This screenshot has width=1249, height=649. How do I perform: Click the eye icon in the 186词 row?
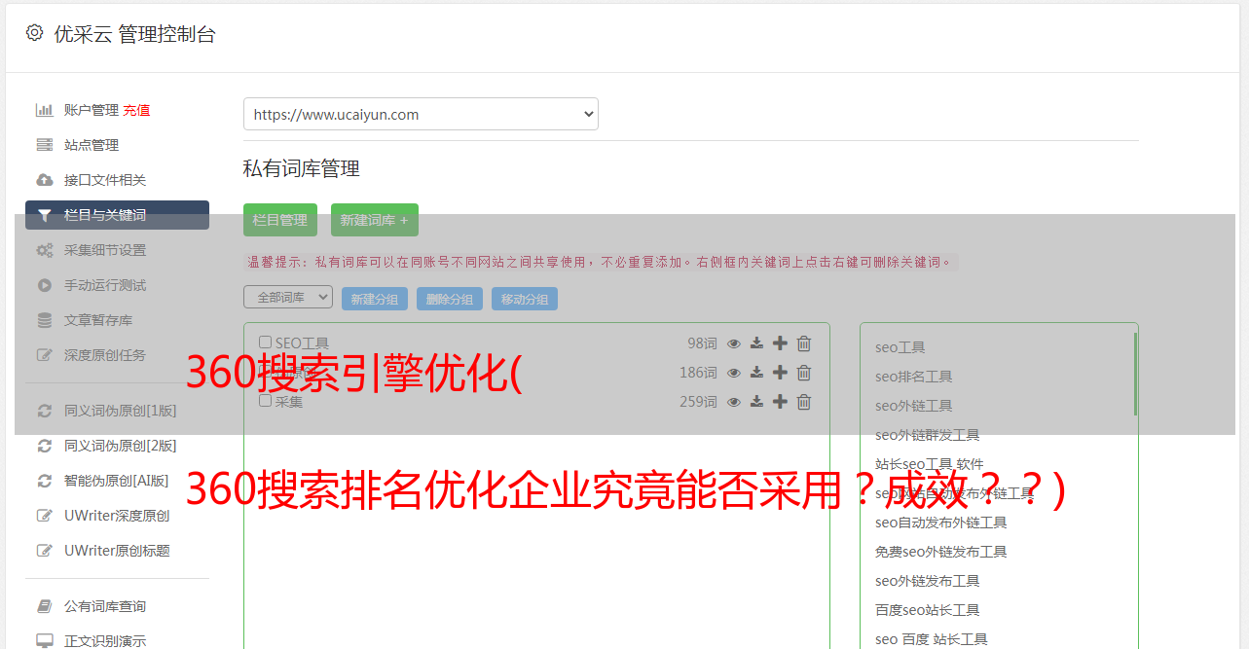tap(734, 373)
